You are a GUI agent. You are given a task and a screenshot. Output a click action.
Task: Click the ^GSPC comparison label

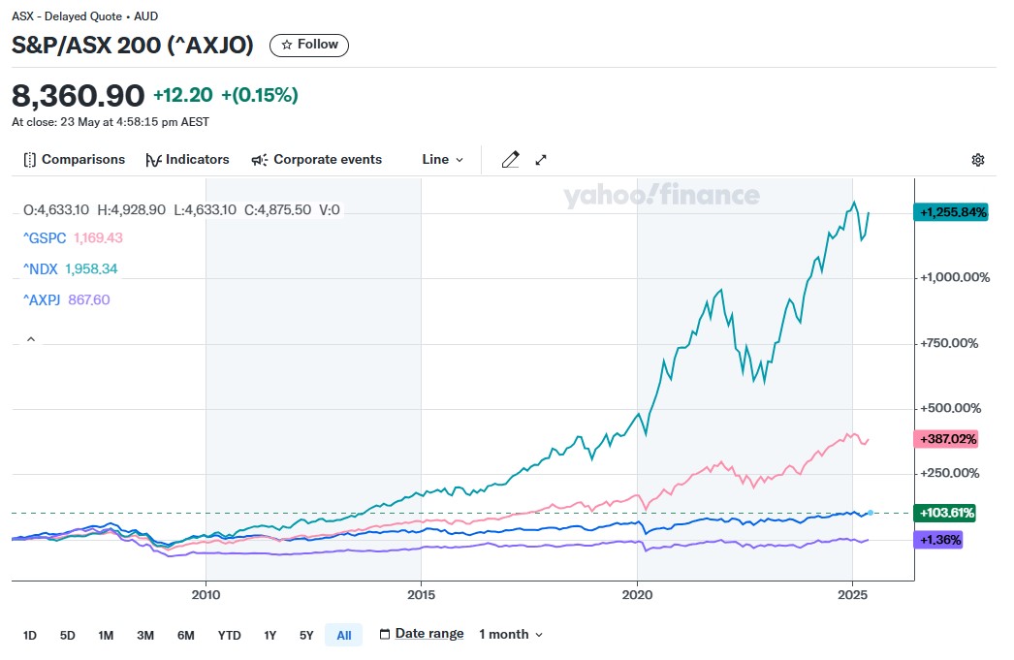click(45, 237)
